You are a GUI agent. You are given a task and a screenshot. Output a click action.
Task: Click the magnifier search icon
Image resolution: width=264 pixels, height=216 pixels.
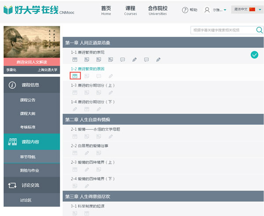pyautogui.click(x=259, y=30)
